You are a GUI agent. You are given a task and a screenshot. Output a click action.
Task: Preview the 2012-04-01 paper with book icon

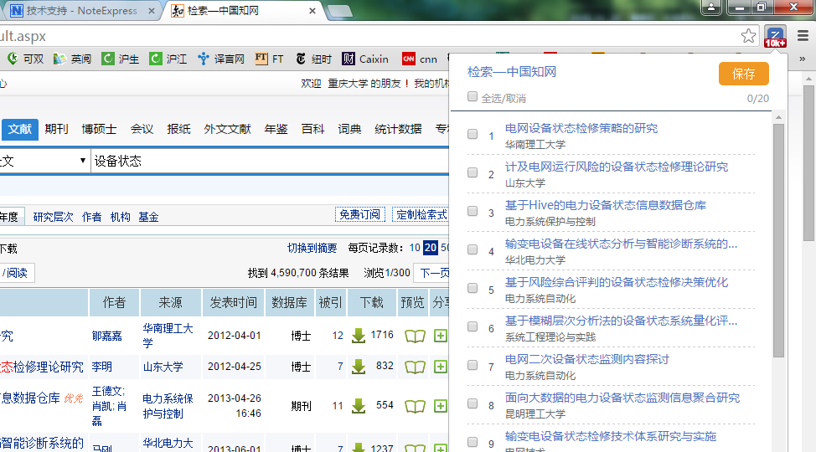click(415, 336)
